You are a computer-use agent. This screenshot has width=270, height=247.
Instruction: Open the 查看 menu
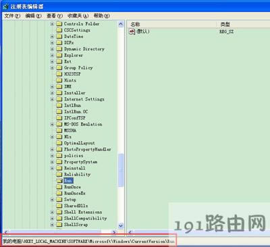pyautogui.click(x=54, y=16)
